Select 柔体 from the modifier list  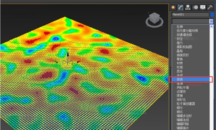pyautogui.click(x=180, y=71)
